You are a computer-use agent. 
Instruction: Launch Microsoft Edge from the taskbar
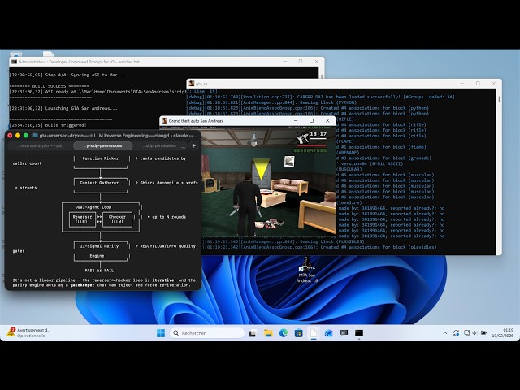(284, 333)
